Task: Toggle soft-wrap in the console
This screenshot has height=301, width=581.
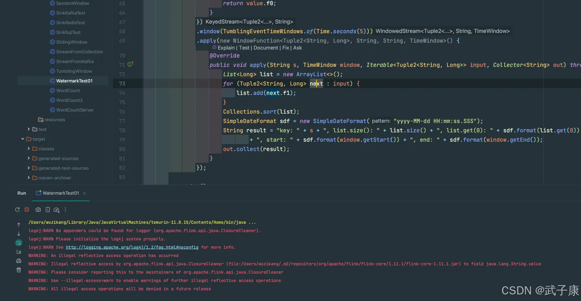Action: [x=19, y=243]
